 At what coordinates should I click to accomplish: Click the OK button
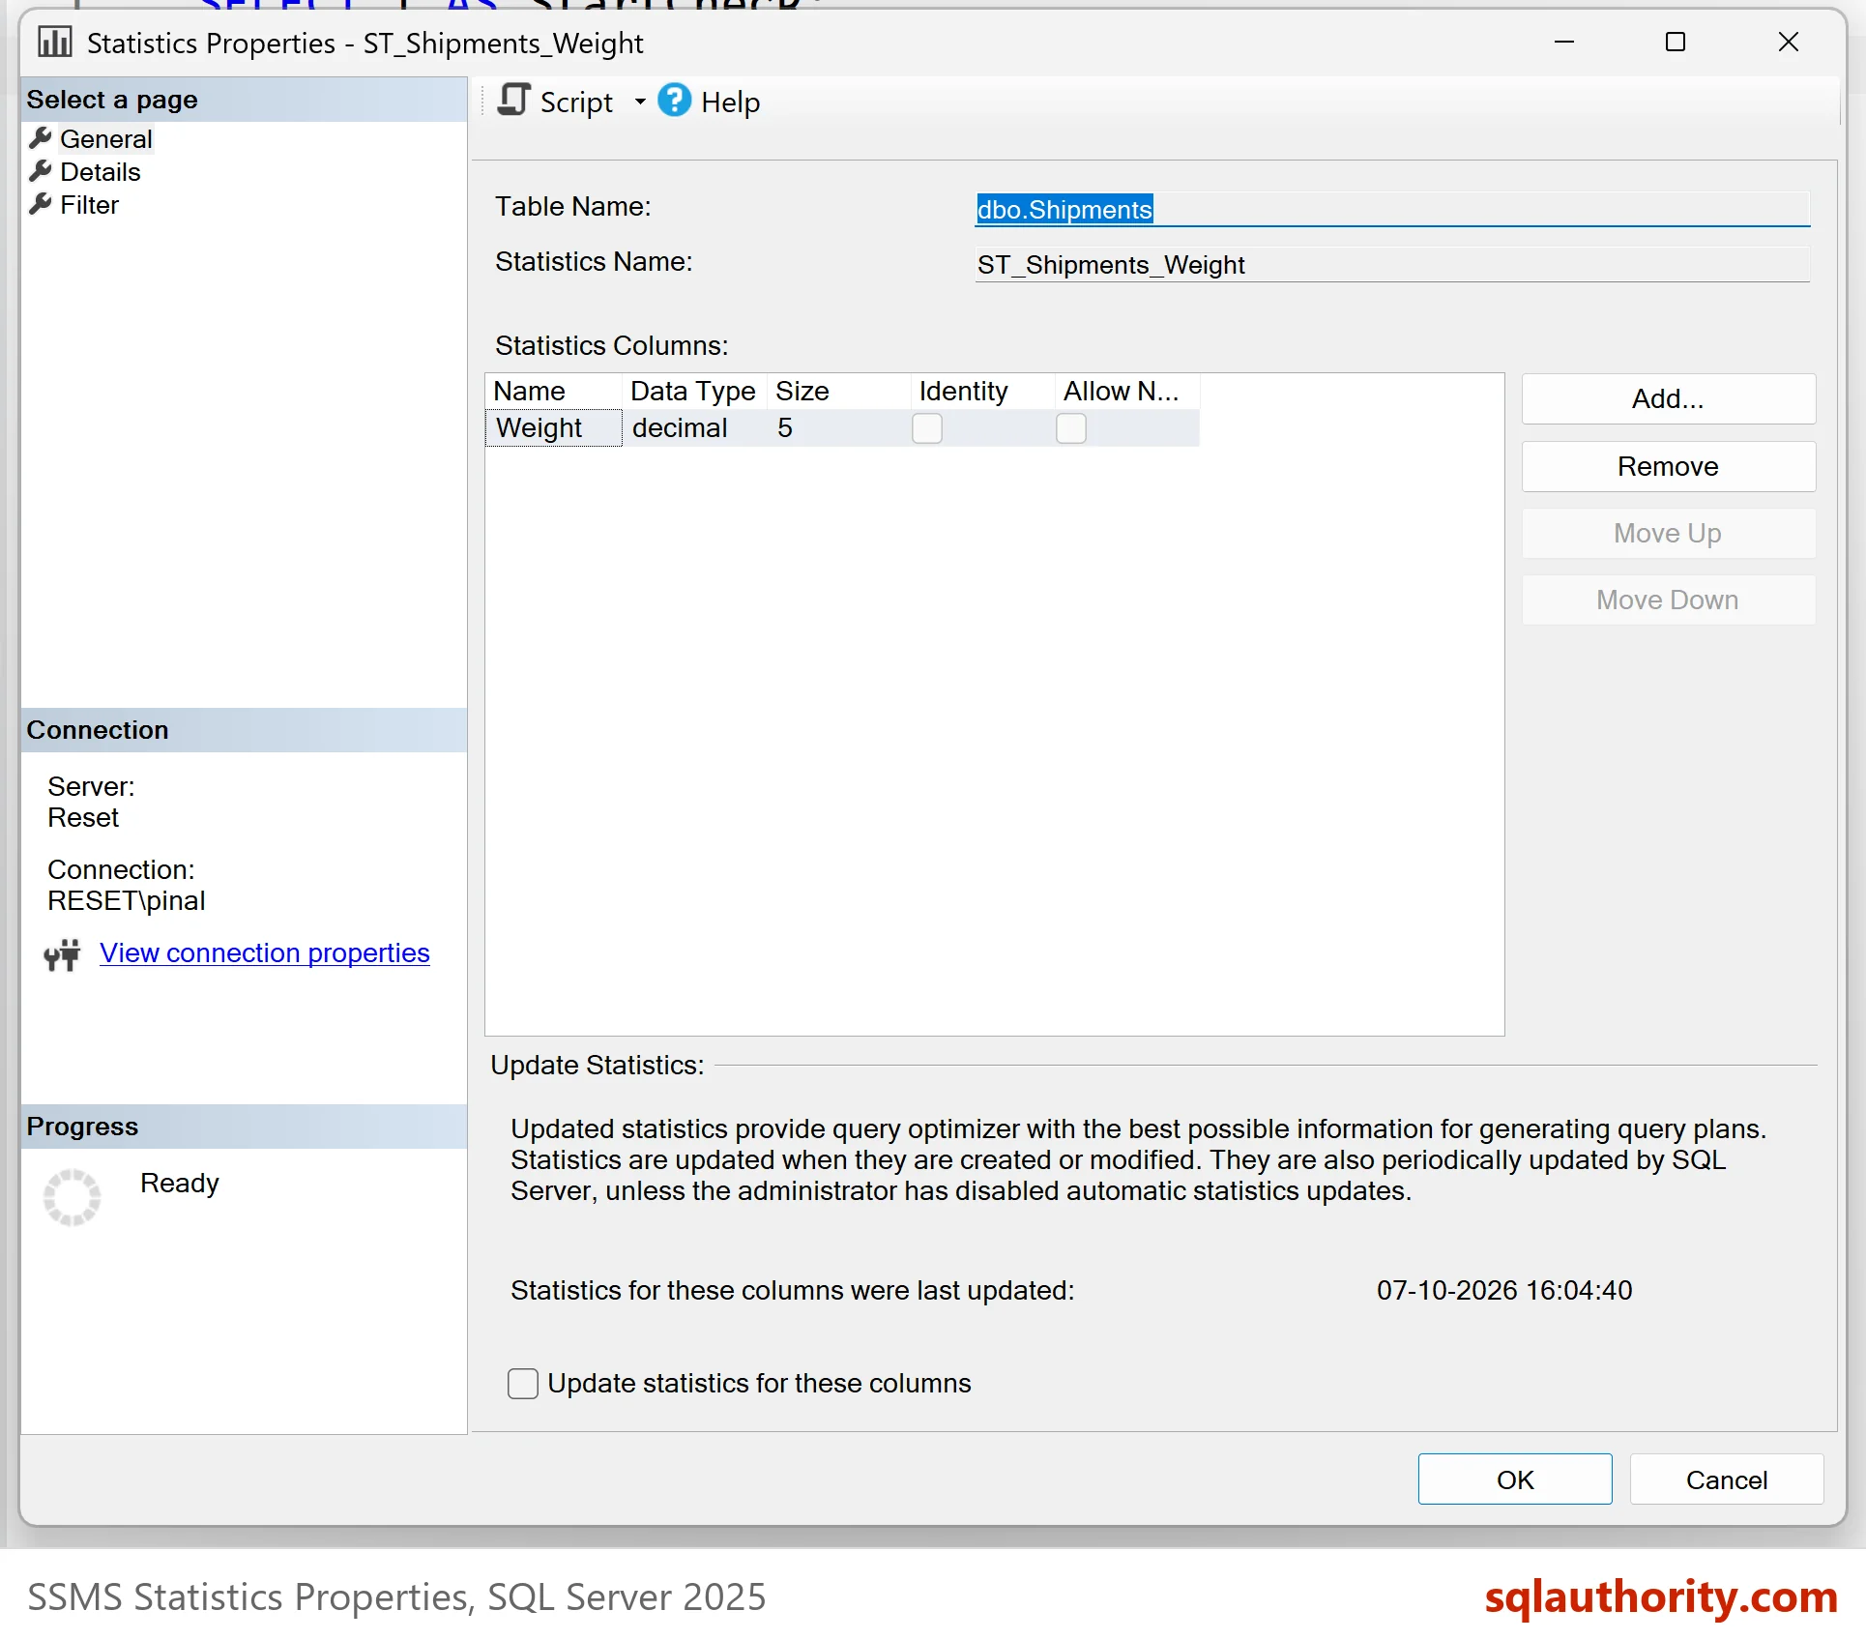click(1515, 1479)
